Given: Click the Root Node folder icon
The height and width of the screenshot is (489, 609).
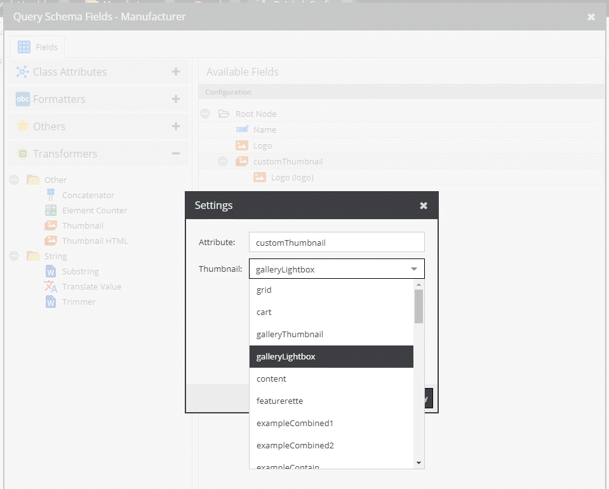Looking at the screenshot, I should pyautogui.click(x=224, y=114).
